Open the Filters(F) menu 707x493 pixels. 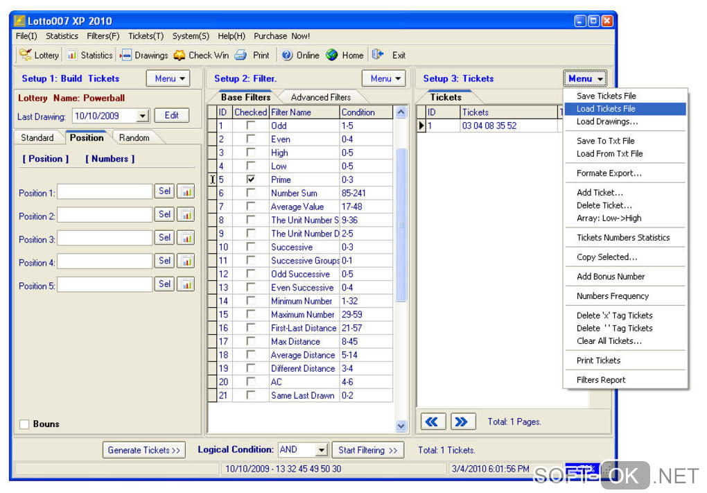[103, 36]
